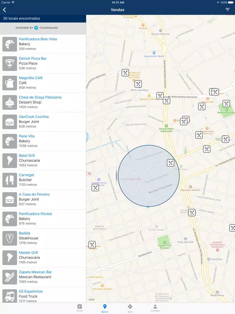Open Badida link
Screen dimensions: 235x314
point(24,233)
